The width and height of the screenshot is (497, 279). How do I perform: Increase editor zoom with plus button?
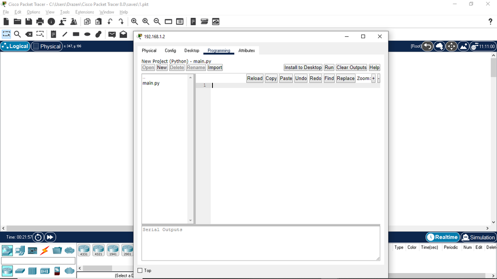pyautogui.click(x=374, y=78)
